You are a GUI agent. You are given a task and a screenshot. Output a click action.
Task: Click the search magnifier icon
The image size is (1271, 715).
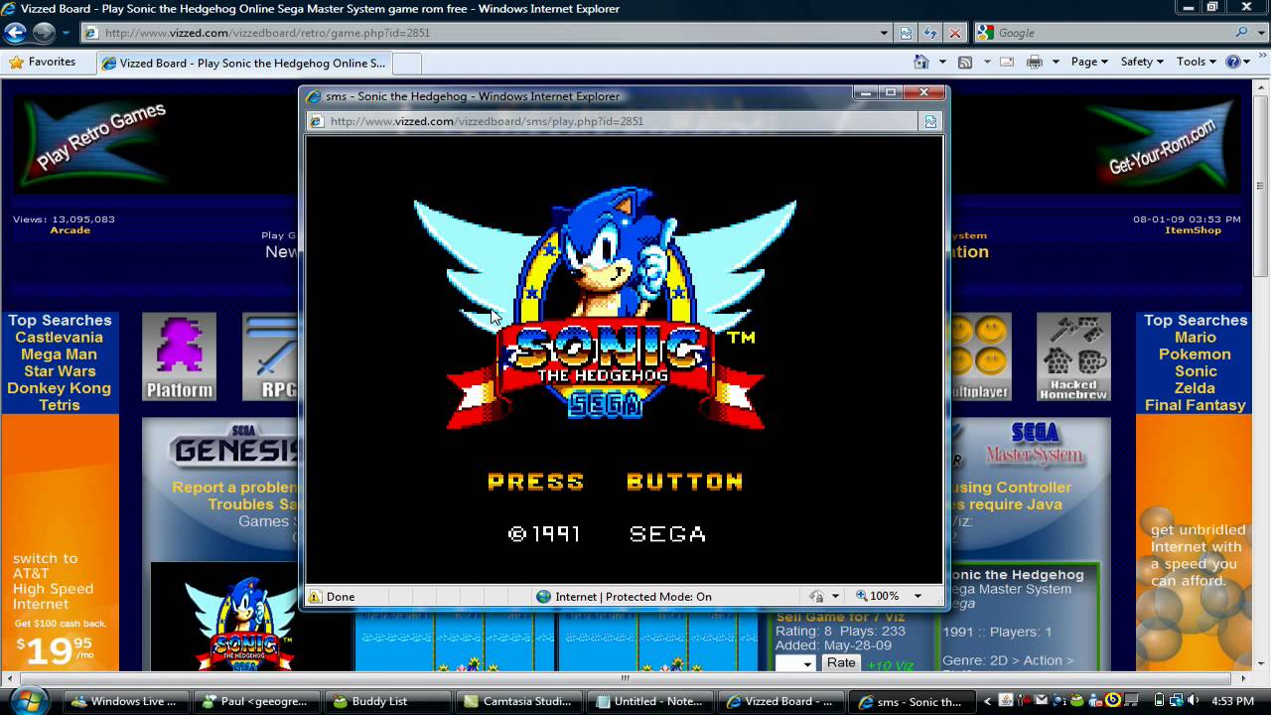[x=1241, y=33]
